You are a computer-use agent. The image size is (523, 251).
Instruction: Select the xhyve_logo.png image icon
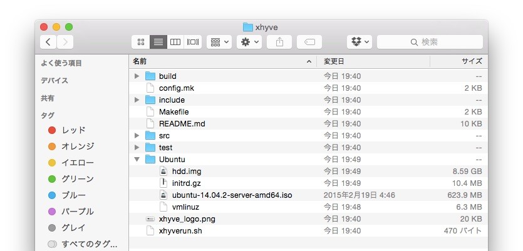[150, 219]
